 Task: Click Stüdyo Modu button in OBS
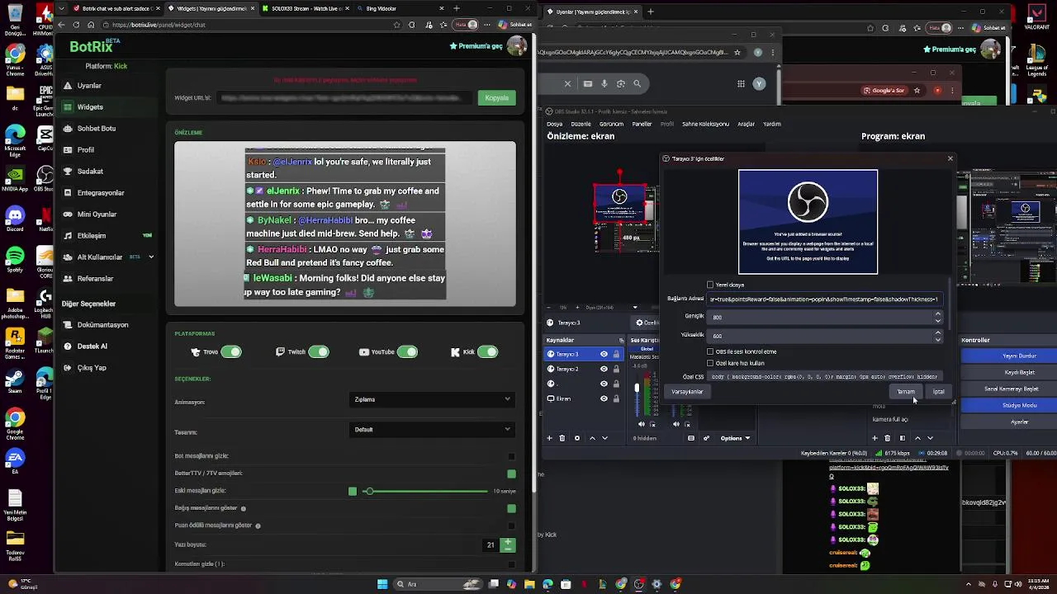coord(1019,405)
